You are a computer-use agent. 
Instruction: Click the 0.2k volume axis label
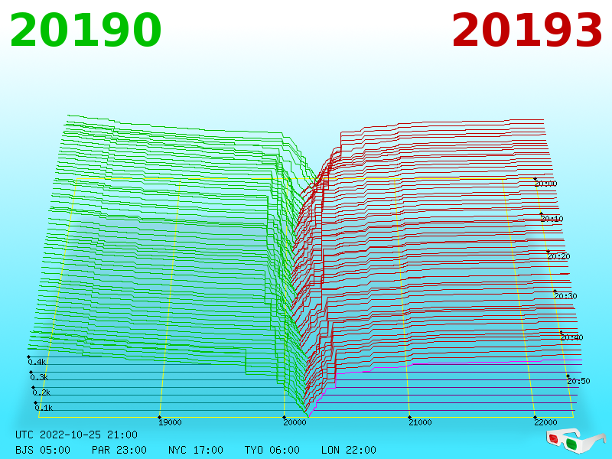point(42,392)
